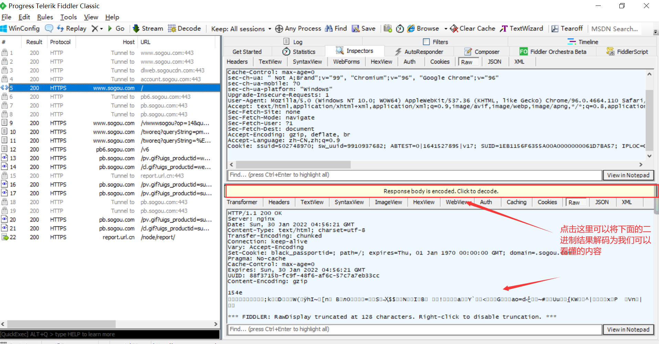
Task: Sort sessions by the Protocol column header
Action: pos(61,42)
